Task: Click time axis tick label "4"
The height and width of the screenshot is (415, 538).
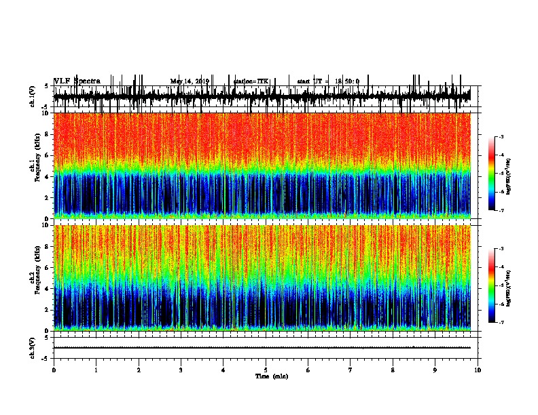Action: (x=223, y=370)
